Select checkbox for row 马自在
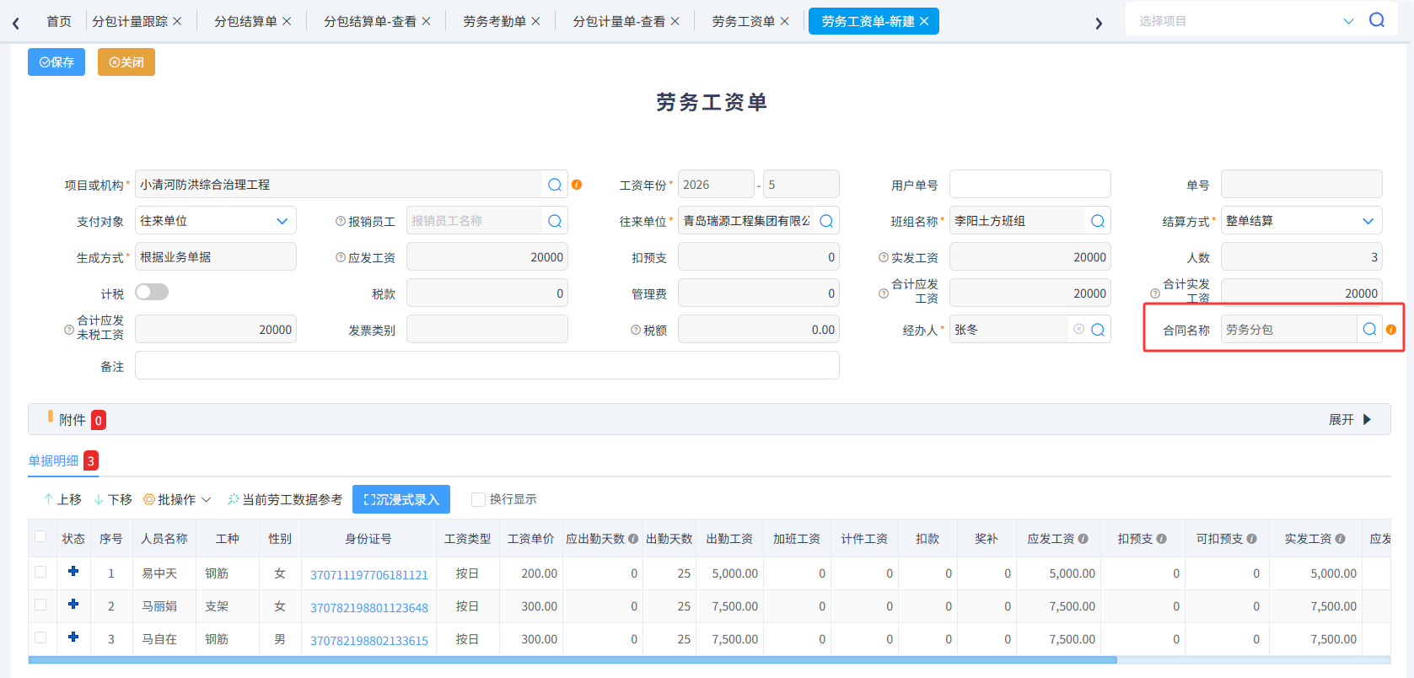1414x678 pixels. (40, 638)
